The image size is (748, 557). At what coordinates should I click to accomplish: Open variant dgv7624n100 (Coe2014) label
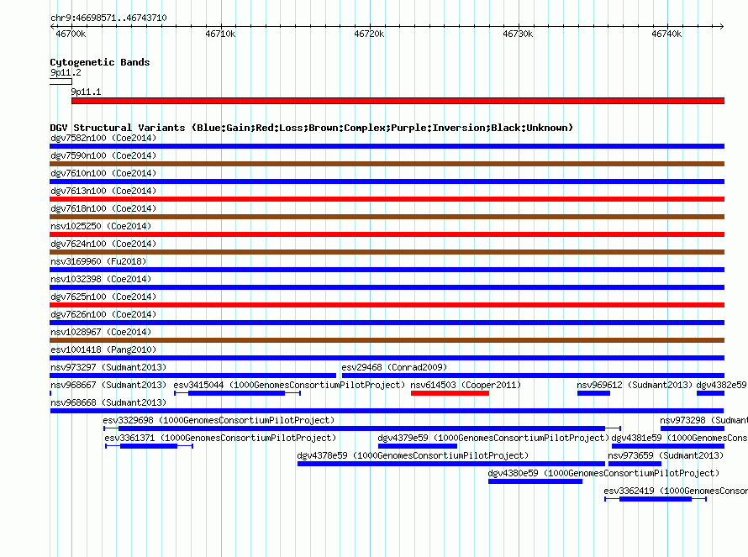point(103,244)
